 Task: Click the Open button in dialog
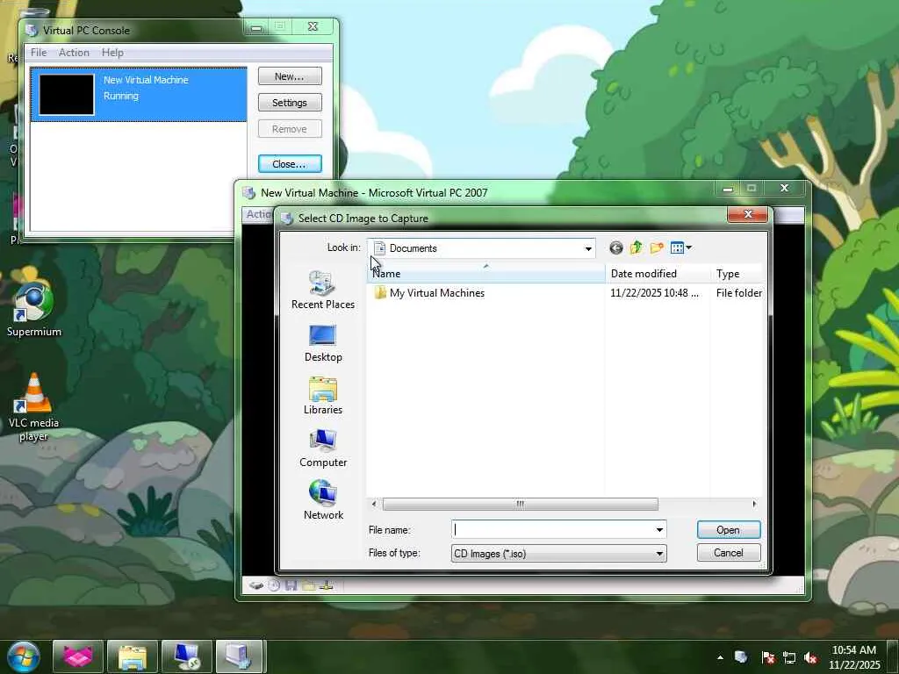click(729, 529)
